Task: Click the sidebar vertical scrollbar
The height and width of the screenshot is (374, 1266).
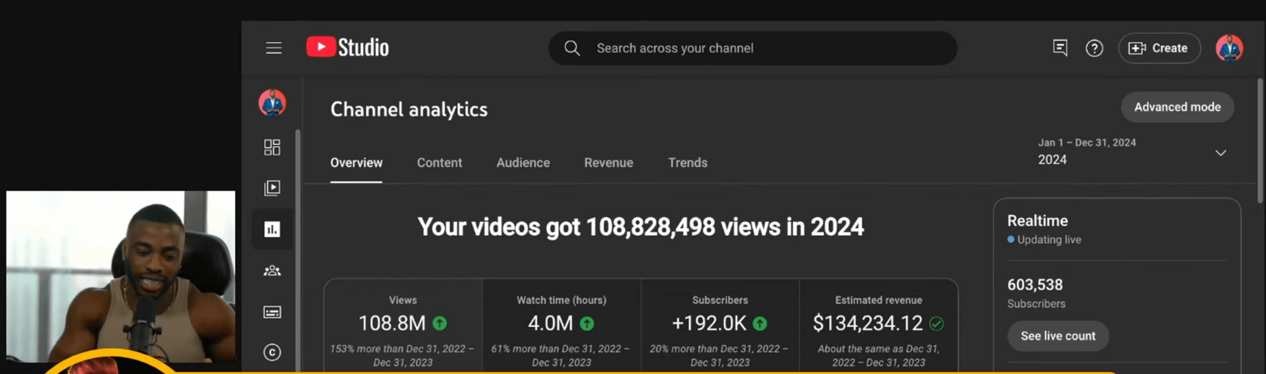Action: click(298, 251)
